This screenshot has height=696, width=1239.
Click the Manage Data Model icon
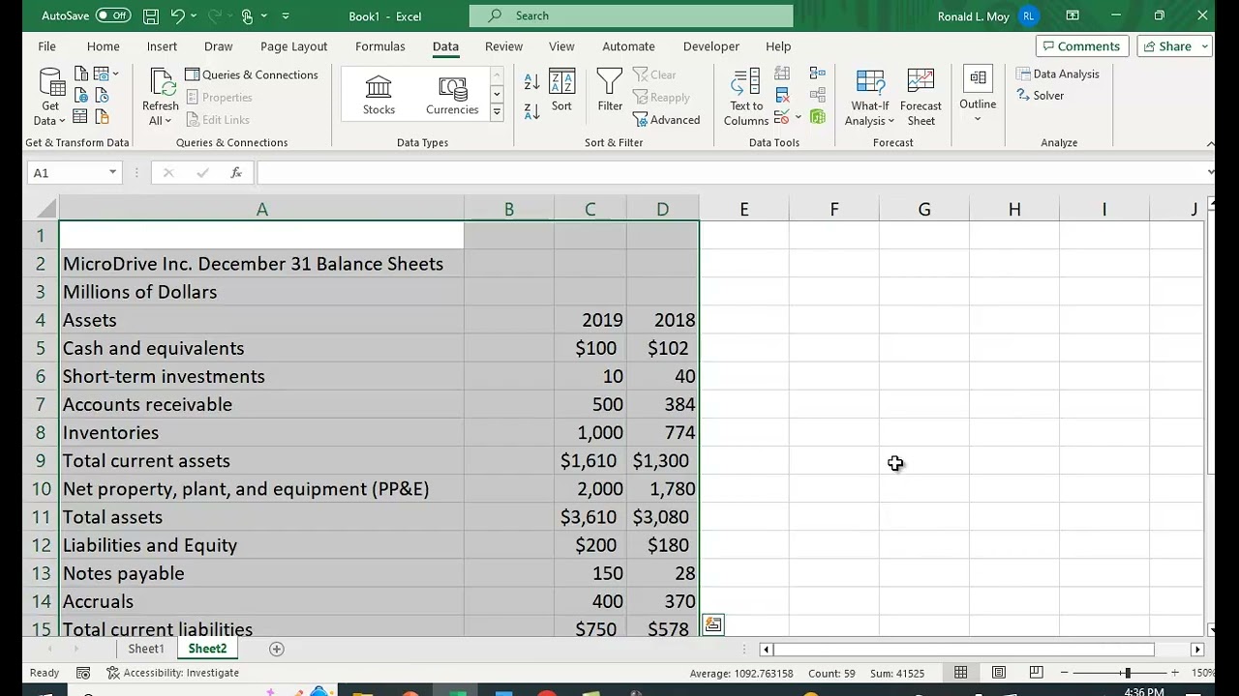coord(817,117)
